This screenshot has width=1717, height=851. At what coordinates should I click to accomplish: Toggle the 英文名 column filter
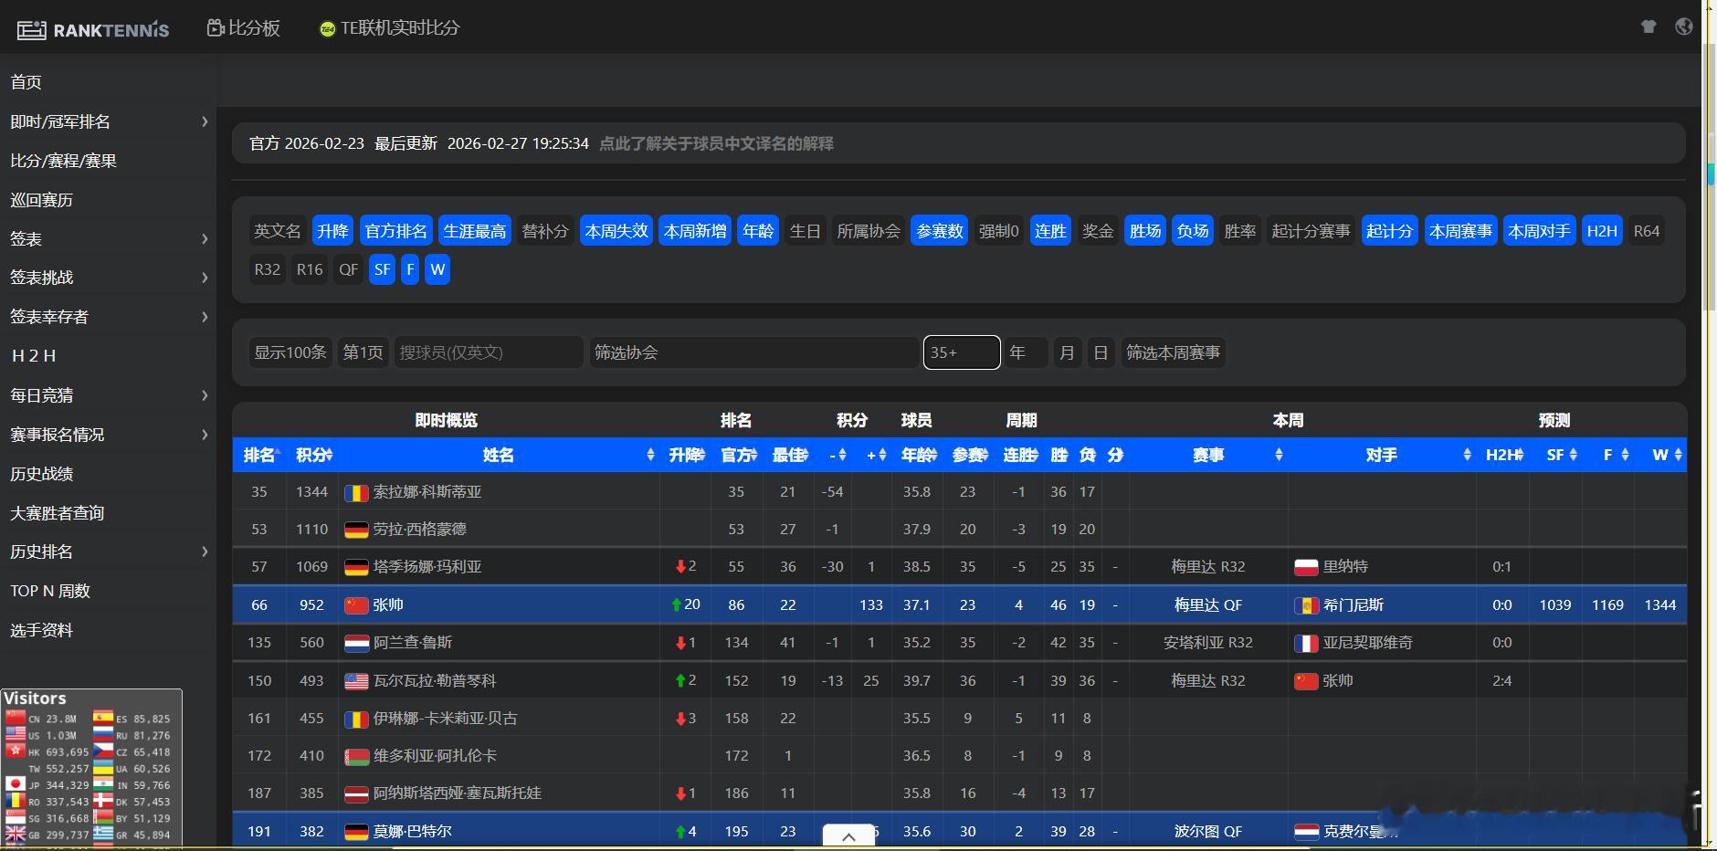tap(278, 231)
